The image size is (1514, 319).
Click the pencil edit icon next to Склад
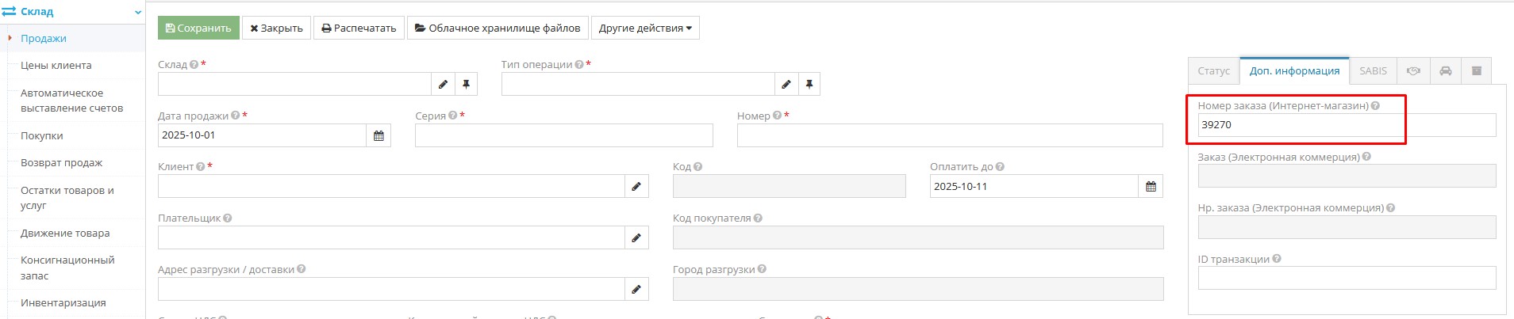coord(443,84)
